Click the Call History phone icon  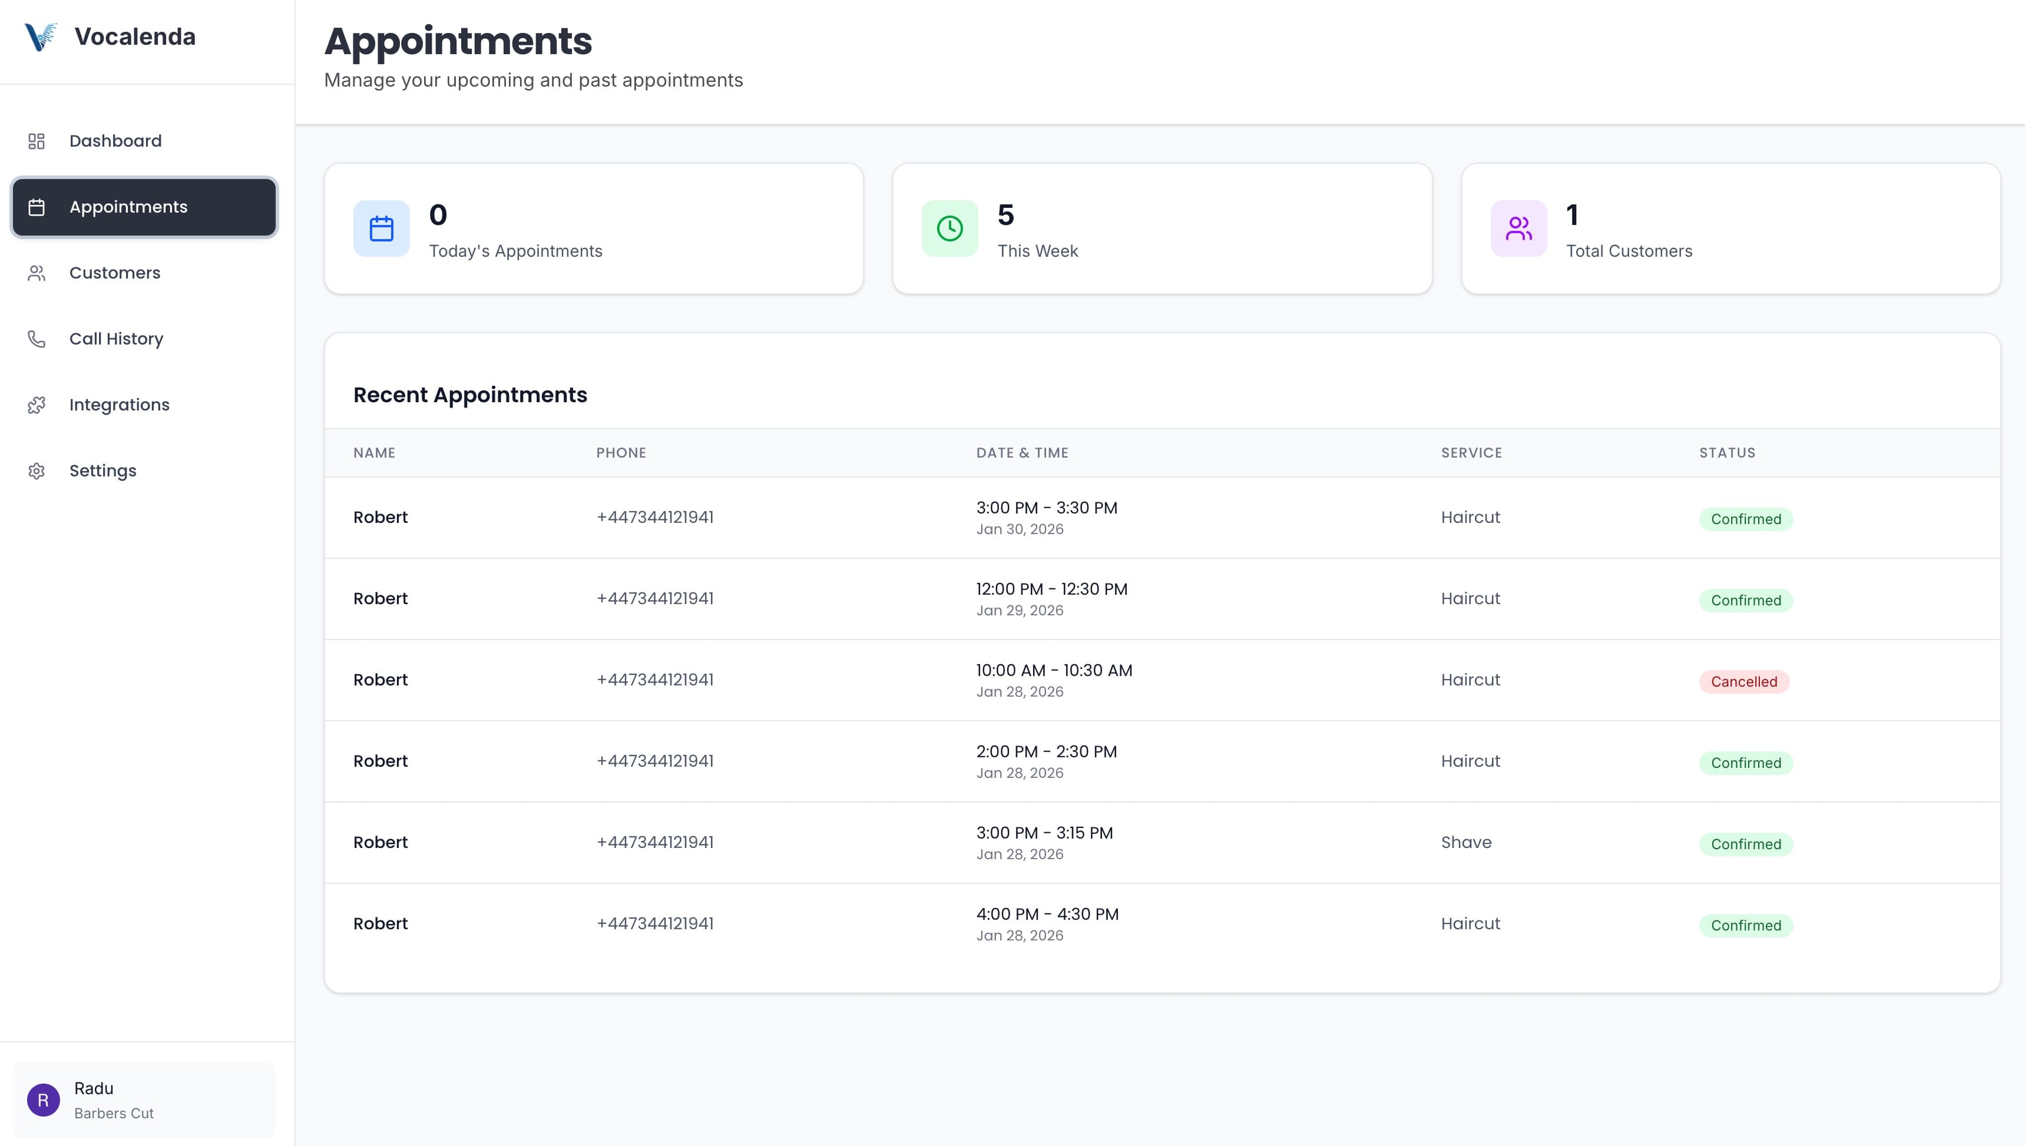36,339
